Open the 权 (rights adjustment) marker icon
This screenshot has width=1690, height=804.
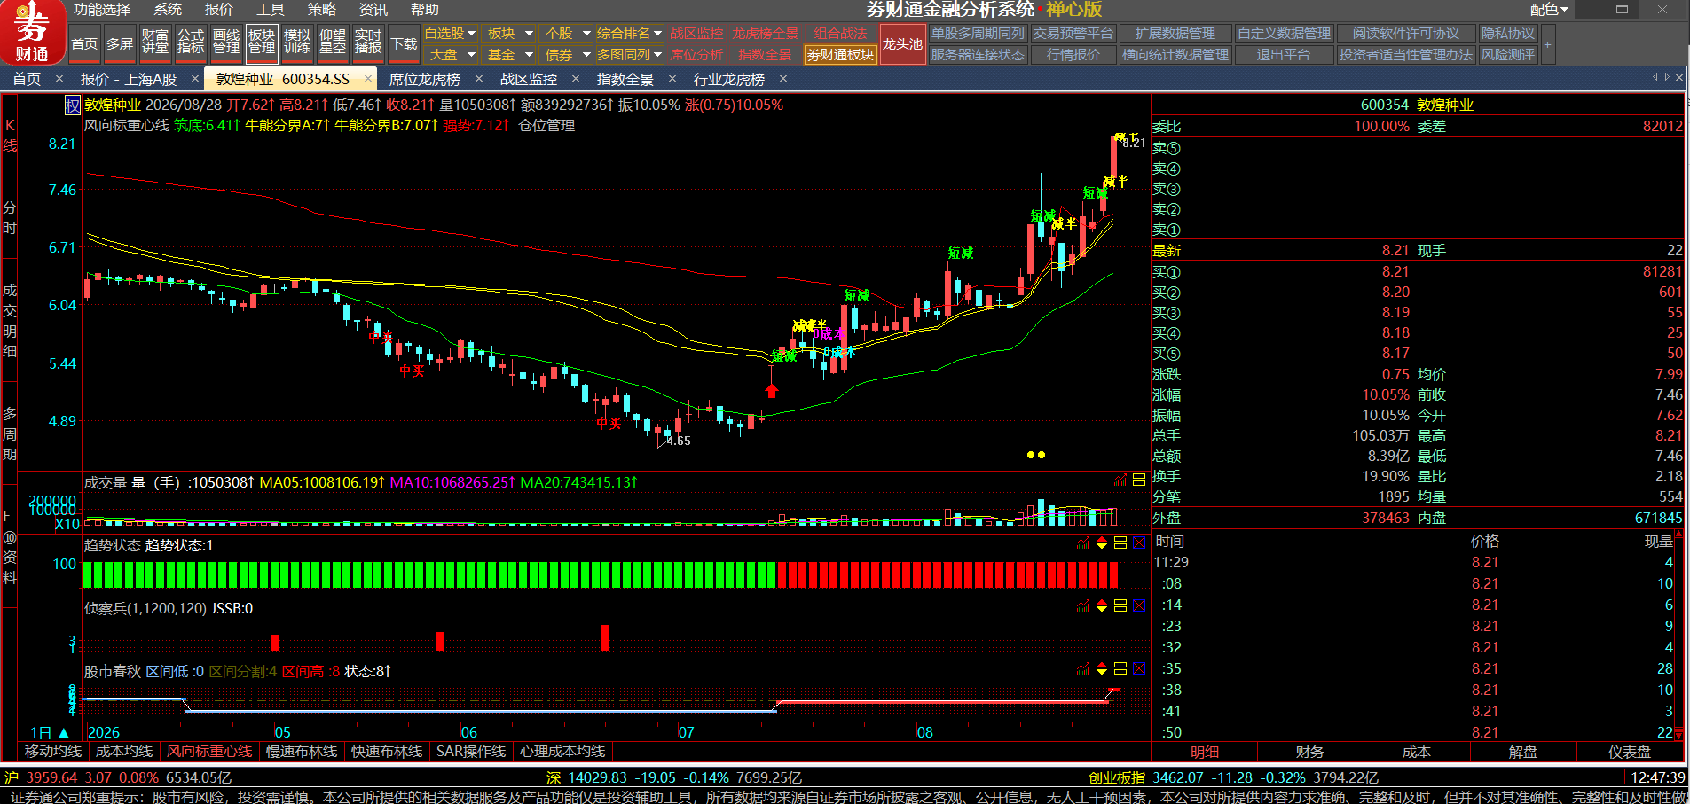pos(73,105)
